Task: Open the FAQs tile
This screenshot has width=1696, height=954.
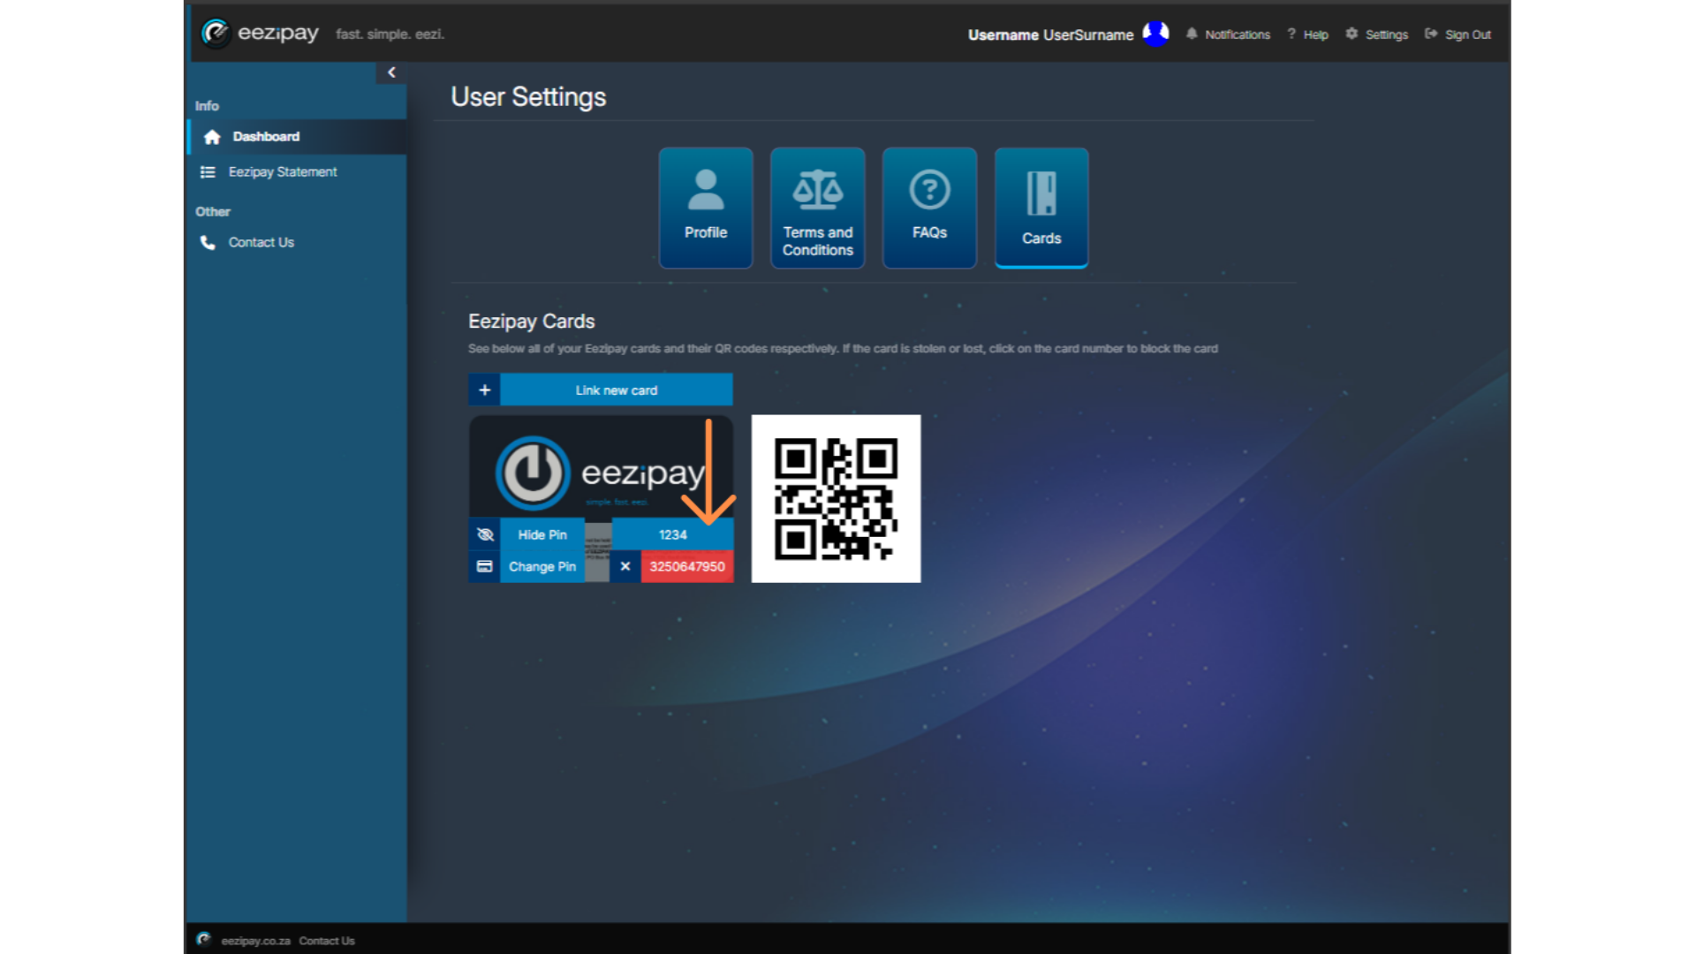Action: pos(929,208)
